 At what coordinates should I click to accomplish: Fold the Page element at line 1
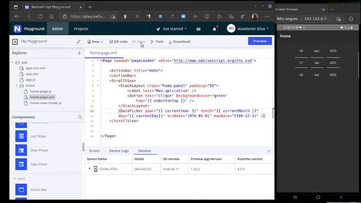click(98, 61)
